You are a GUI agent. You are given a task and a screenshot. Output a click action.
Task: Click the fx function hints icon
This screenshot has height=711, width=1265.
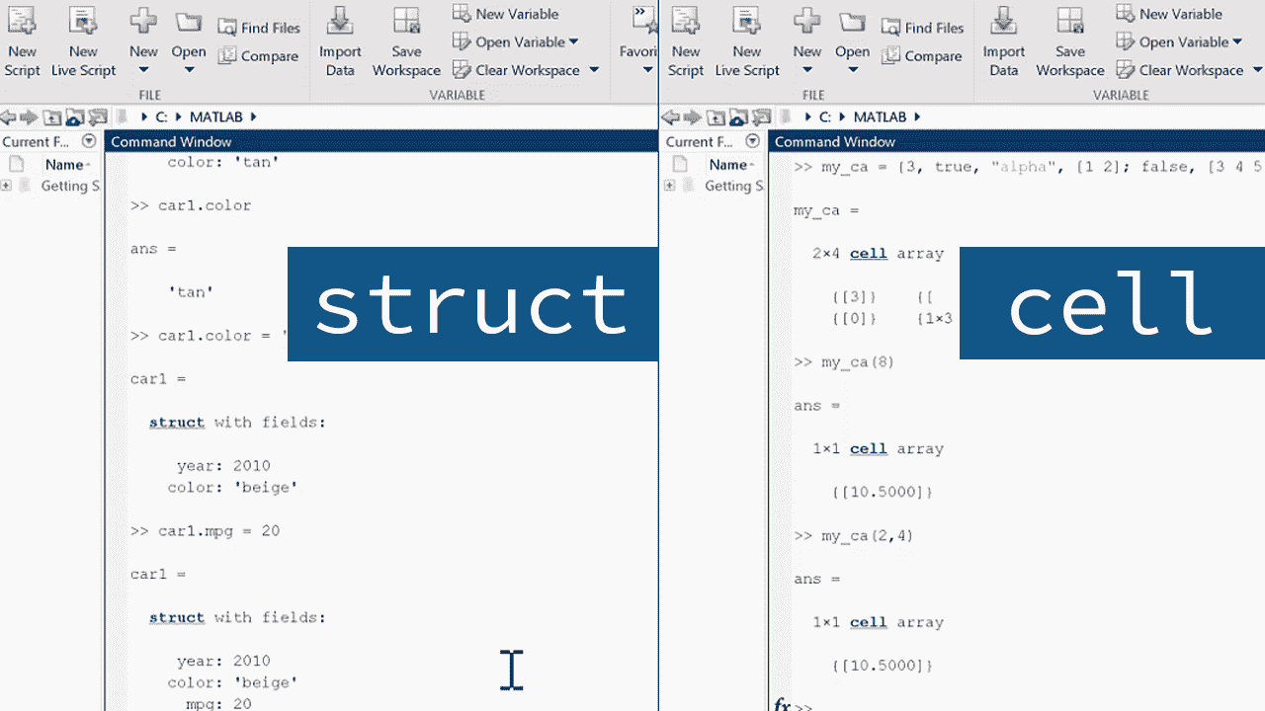[x=781, y=705]
